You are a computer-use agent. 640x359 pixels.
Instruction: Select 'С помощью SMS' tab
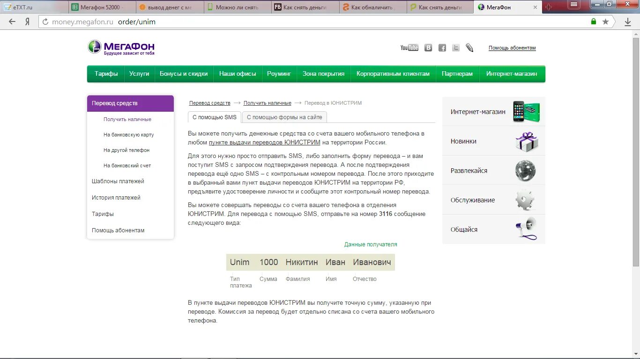click(x=215, y=117)
